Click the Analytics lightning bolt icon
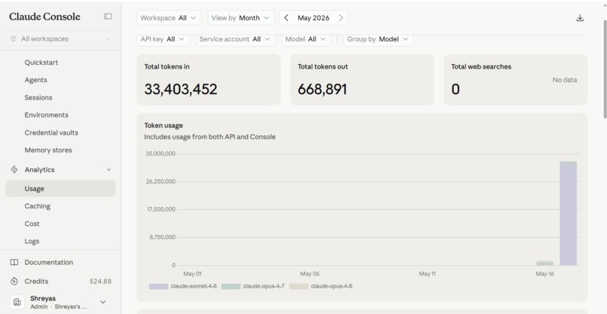607x314 pixels. [x=14, y=169]
